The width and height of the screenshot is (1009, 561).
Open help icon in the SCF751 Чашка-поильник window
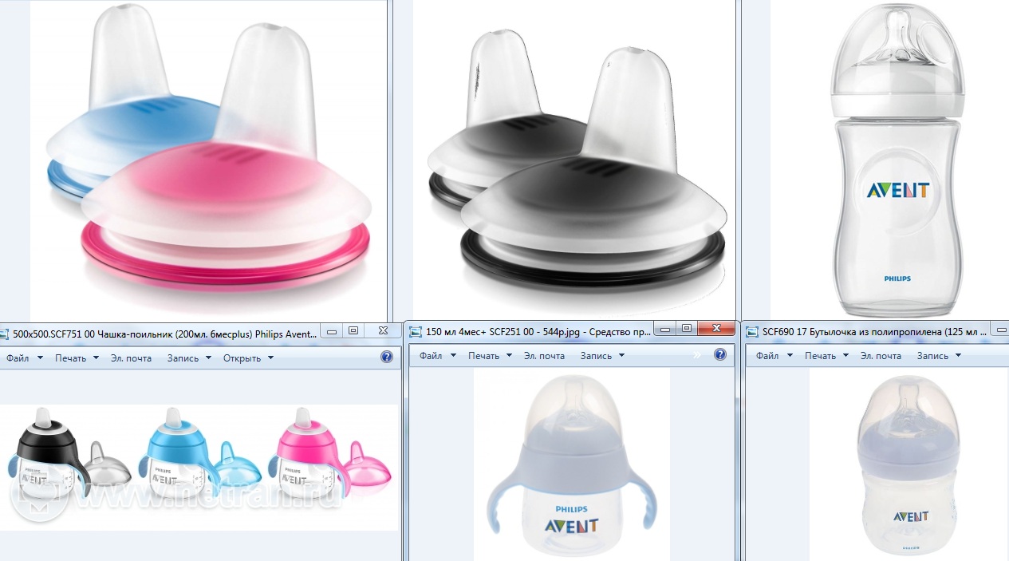click(x=387, y=357)
